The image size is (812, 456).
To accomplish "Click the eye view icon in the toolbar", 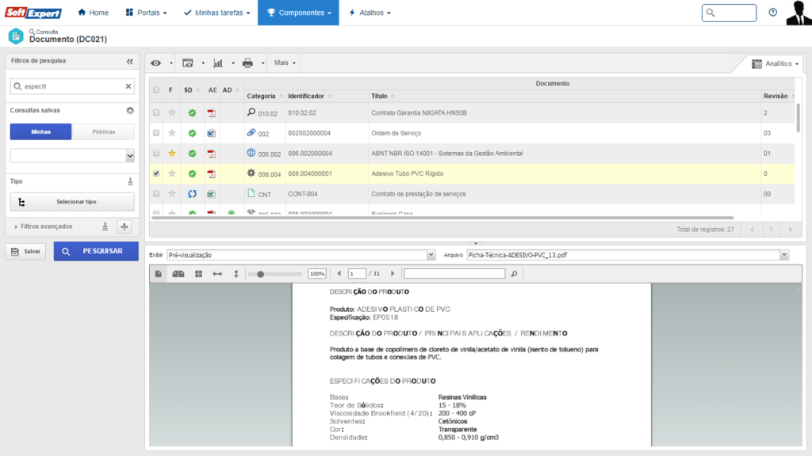I will 156,63.
